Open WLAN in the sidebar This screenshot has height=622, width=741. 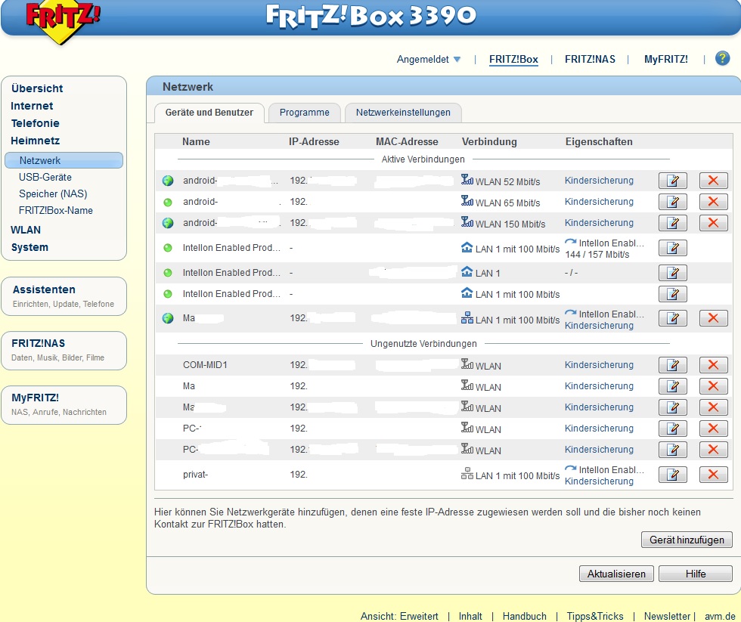point(26,230)
